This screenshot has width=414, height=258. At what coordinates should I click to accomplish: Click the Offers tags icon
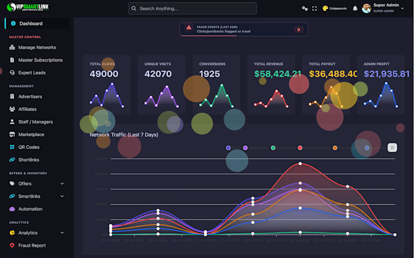[12, 183]
